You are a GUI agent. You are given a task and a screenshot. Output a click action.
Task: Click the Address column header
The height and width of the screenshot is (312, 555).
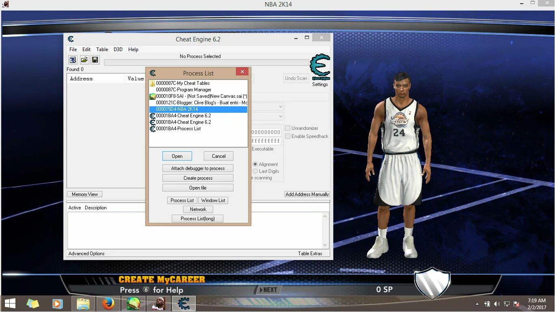coord(96,79)
